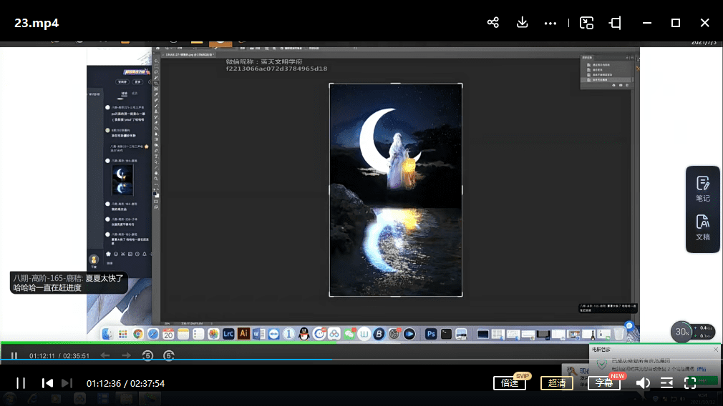Open the playlist panel icon
This screenshot has width=723, height=406.
tap(666, 383)
